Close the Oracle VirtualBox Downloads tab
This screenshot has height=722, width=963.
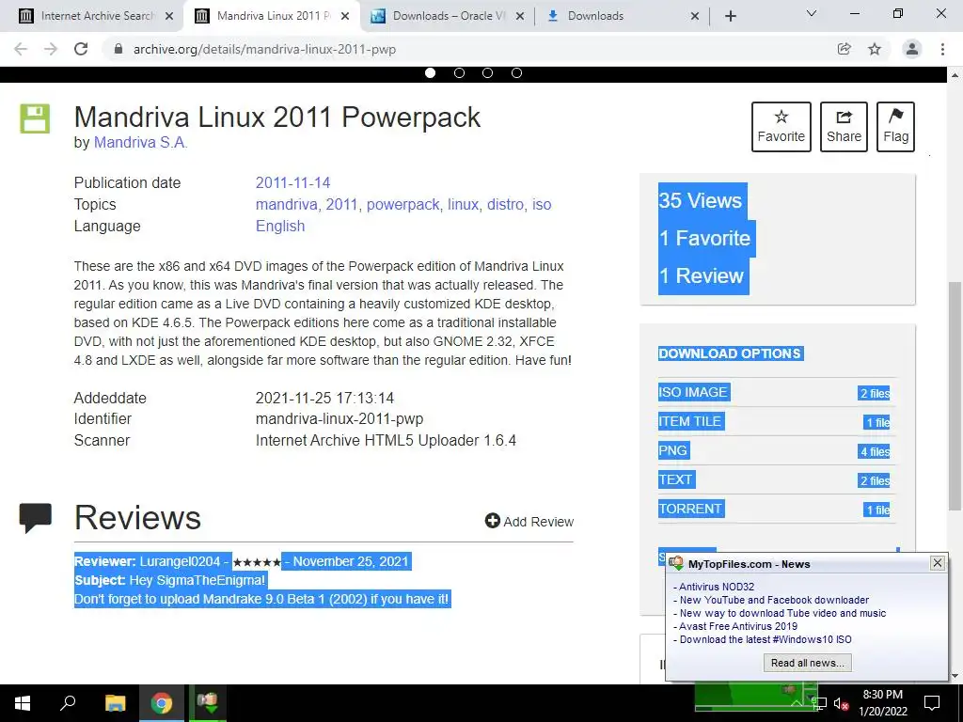point(520,16)
